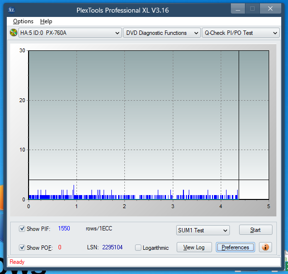Click the y-axis label 30
Viewport: 288px width, 274px height.
[x=22, y=50]
